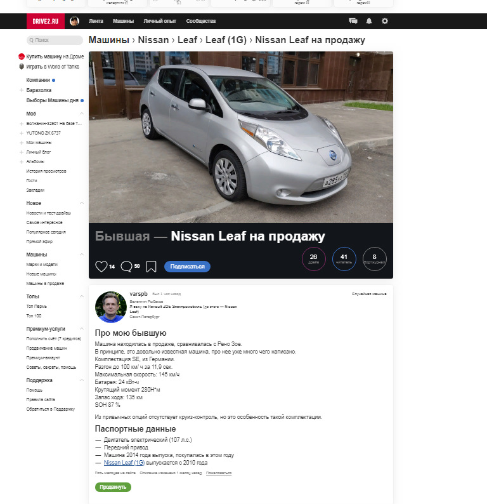Open Закладки in the sidebar
The height and width of the screenshot is (504, 487).
point(36,190)
